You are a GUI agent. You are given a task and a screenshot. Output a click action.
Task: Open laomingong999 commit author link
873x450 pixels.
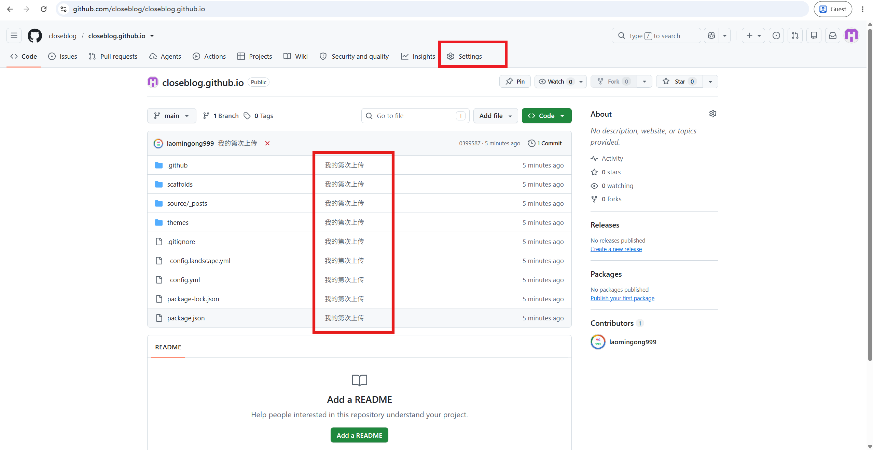tap(190, 143)
